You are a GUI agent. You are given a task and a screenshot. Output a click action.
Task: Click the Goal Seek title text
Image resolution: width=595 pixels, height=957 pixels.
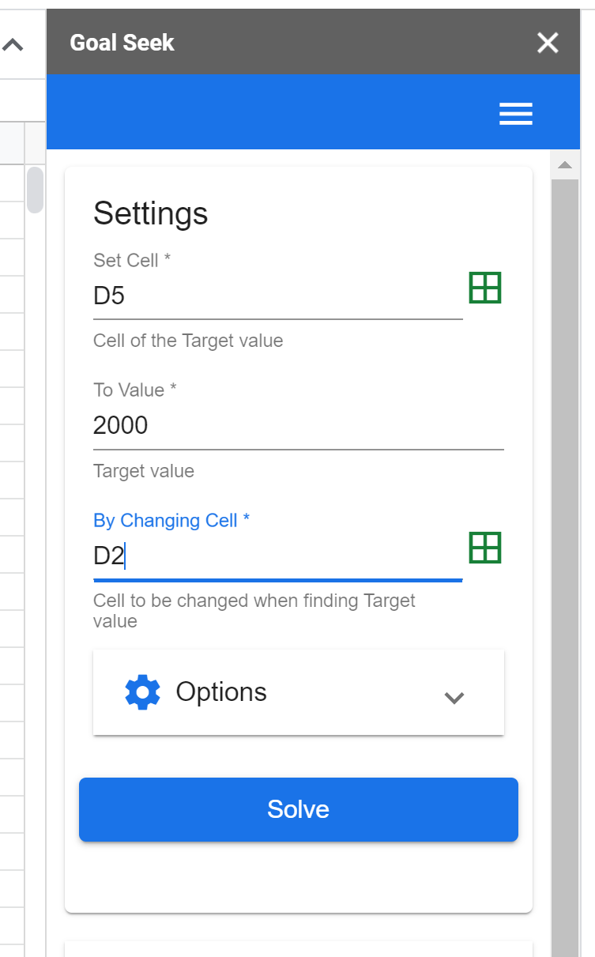pos(122,43)
